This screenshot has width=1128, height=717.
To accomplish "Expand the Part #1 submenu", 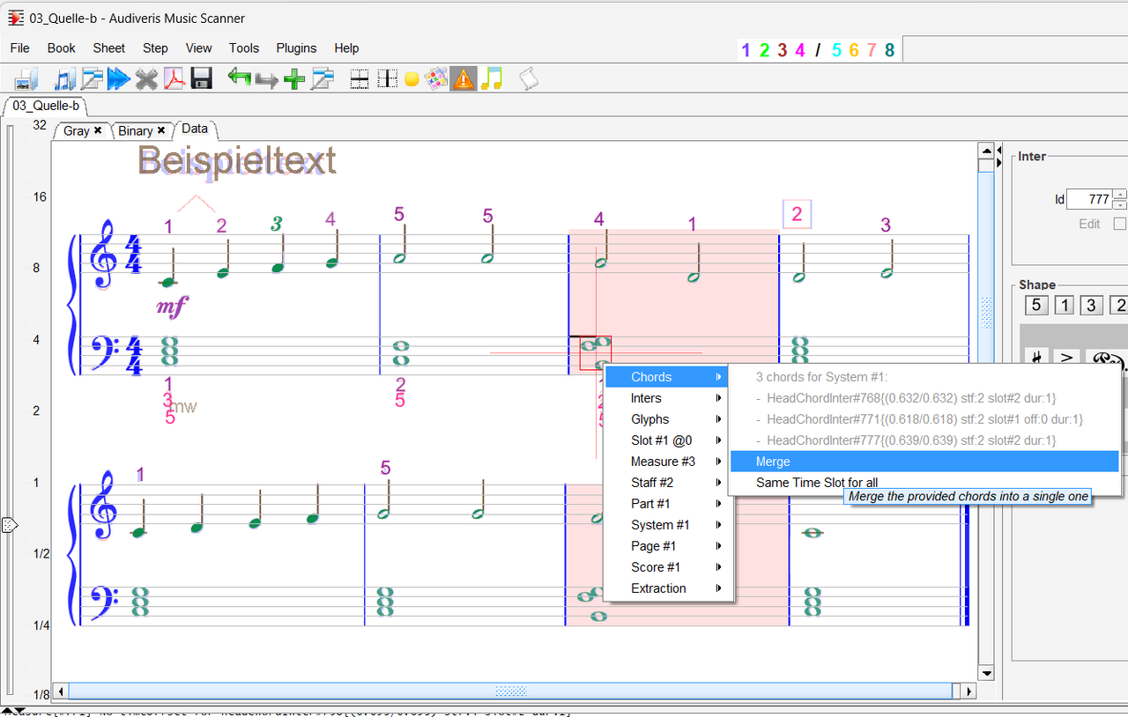I will [x=668, y=504].
